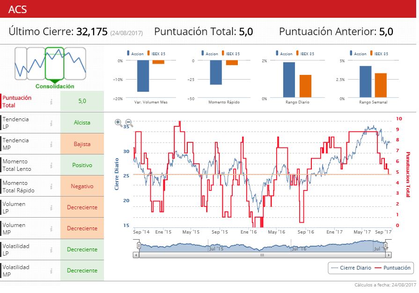Toggle IBEX 35 legend in Momento Rápido chart

(231, 53)
